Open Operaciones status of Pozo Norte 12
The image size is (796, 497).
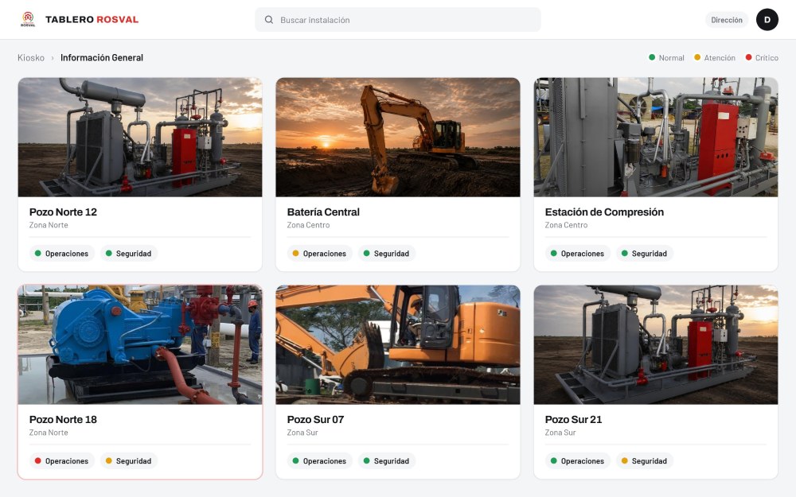tap(61, 253)
